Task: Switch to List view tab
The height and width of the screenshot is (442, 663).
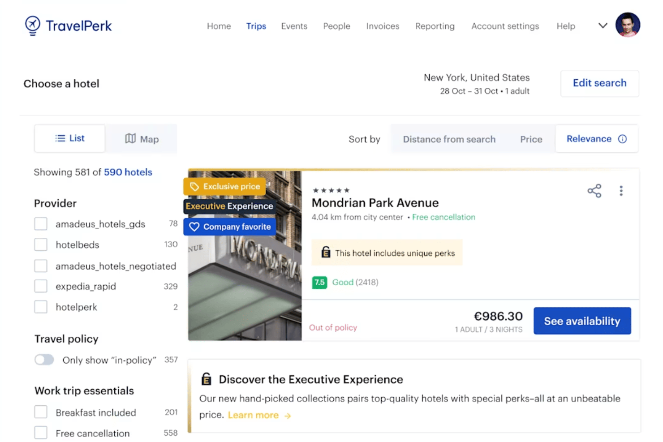Action: click(70, 138)
